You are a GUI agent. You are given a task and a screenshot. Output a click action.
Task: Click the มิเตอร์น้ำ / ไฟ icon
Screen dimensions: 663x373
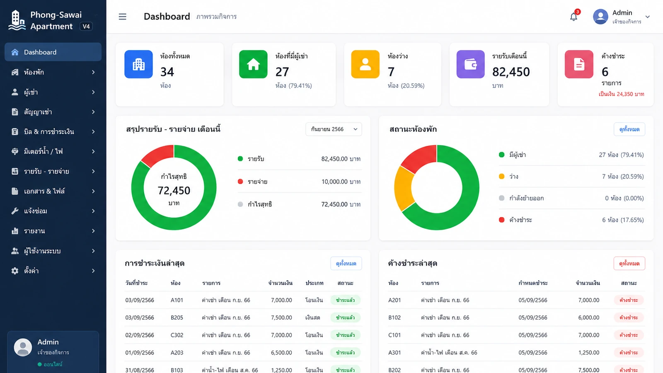(x=15, y=151)
